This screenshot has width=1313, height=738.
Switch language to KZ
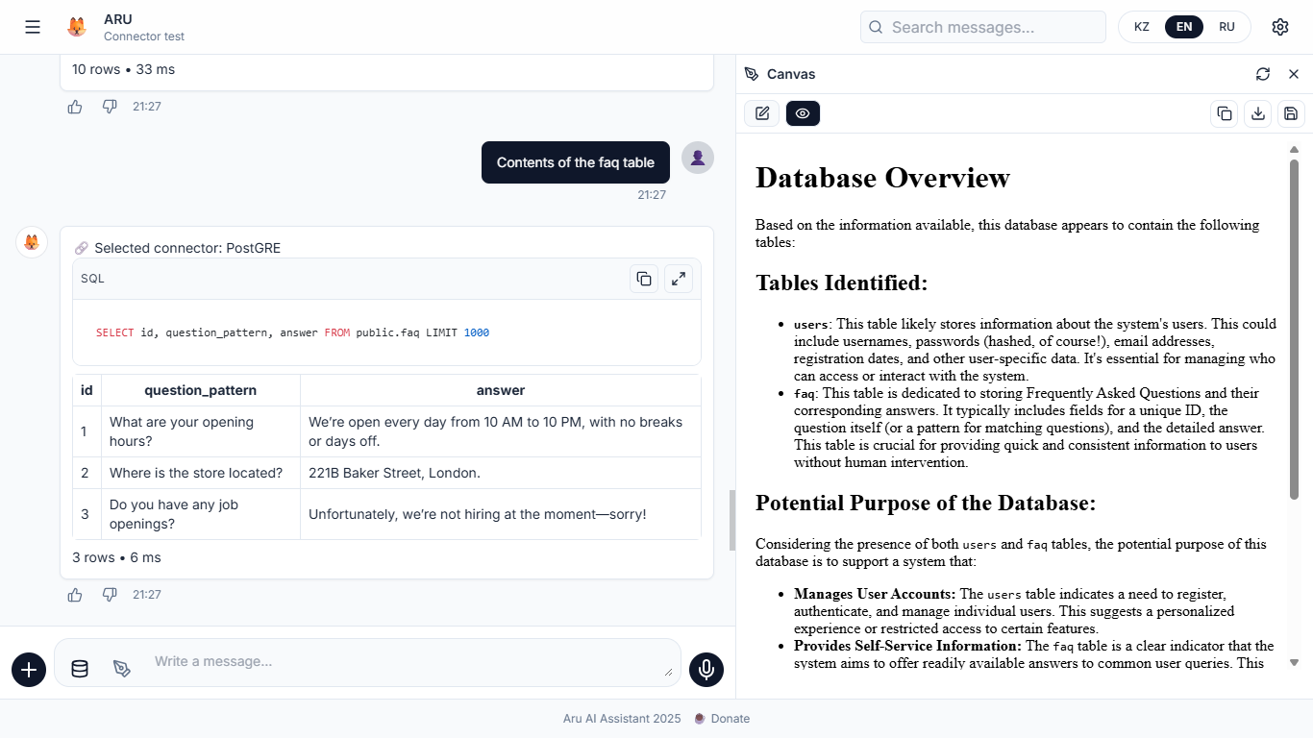click(x=1142, y=27)
